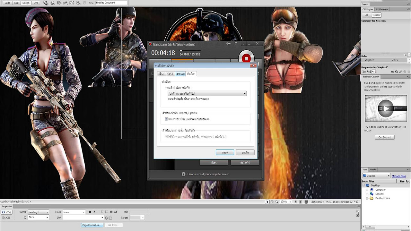This screenshot has height=231, width=411.
Task: Open the Link field dropdown arrow
Action: tap(102, 218)
